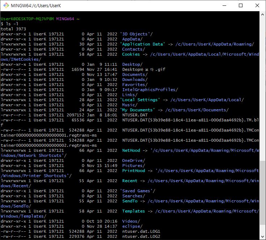This screenshot has height=240, width=266.
Task: Click the Git Bash icon in title bar
Action: tap(6, 5)
